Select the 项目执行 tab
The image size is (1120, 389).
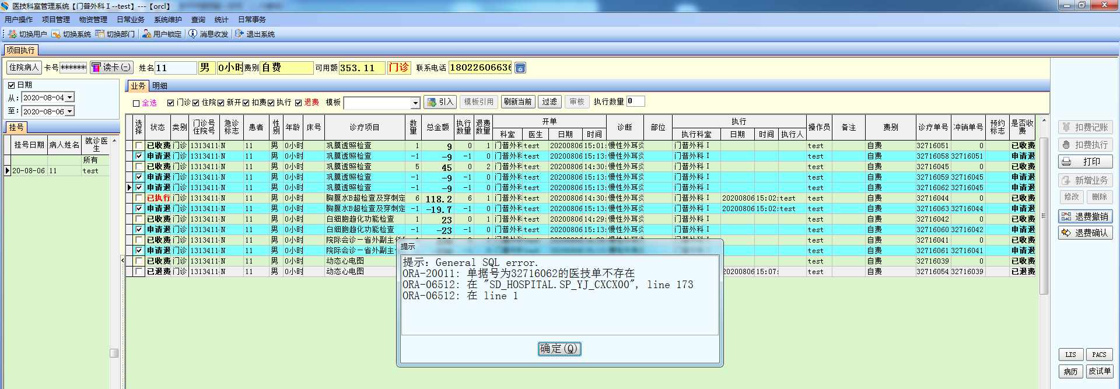click(20, 50)
